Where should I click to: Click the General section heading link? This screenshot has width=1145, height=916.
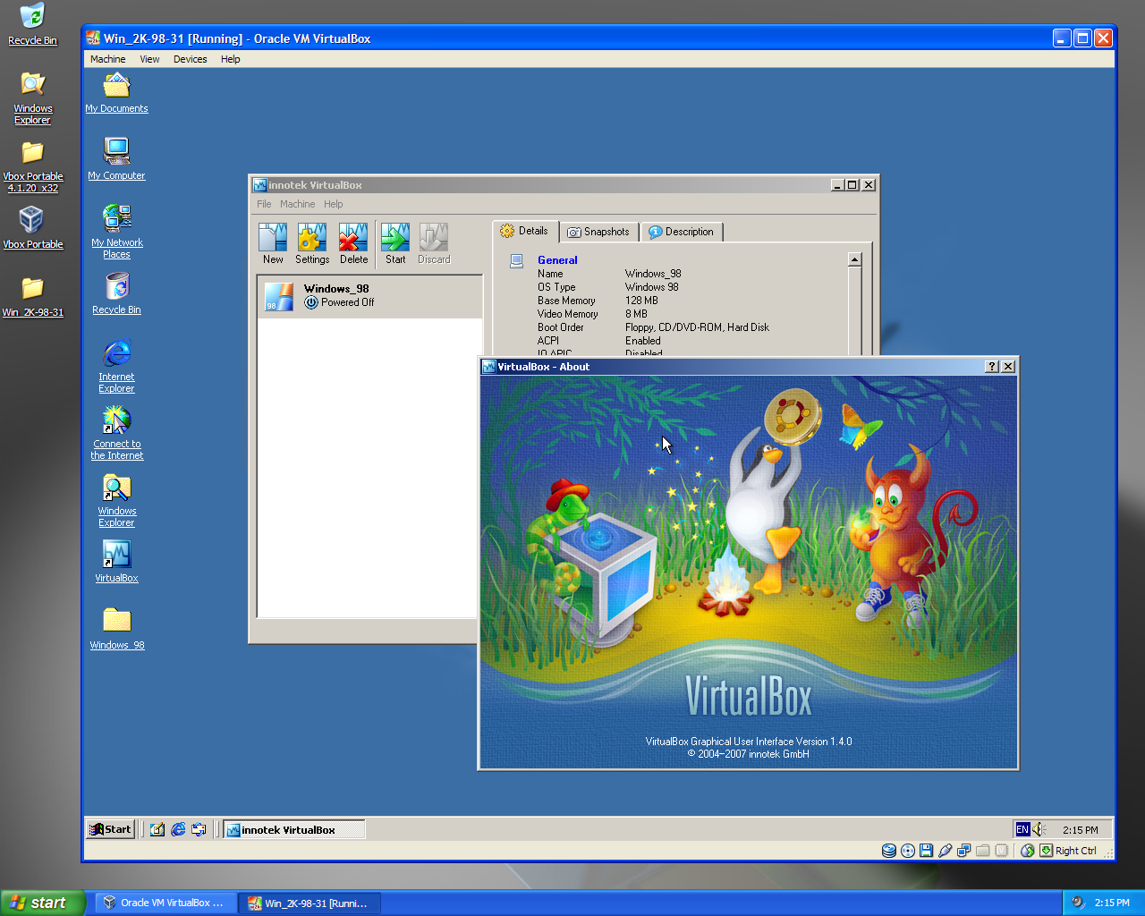click(557, 260)
